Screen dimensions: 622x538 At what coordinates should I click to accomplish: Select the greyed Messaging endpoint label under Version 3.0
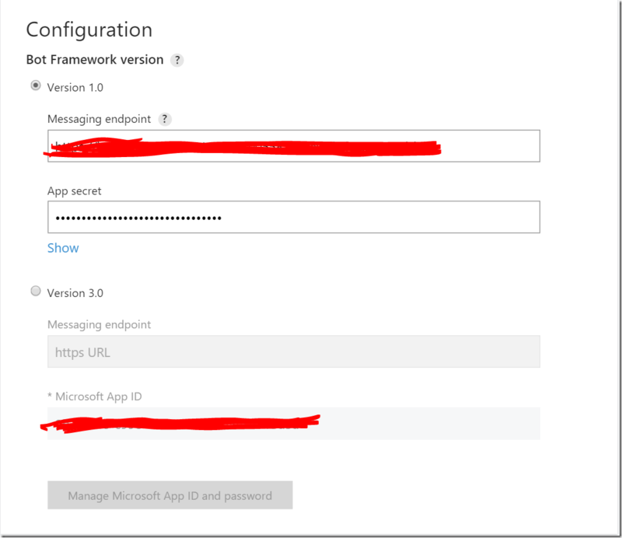pyautogui.click(x=100, y=324)
